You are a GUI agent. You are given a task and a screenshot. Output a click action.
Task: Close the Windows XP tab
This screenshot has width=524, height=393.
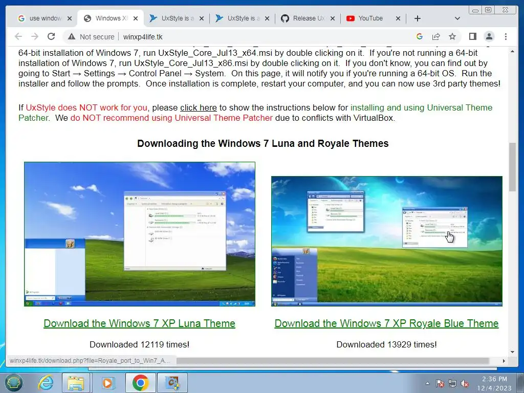tap(135, 18)
